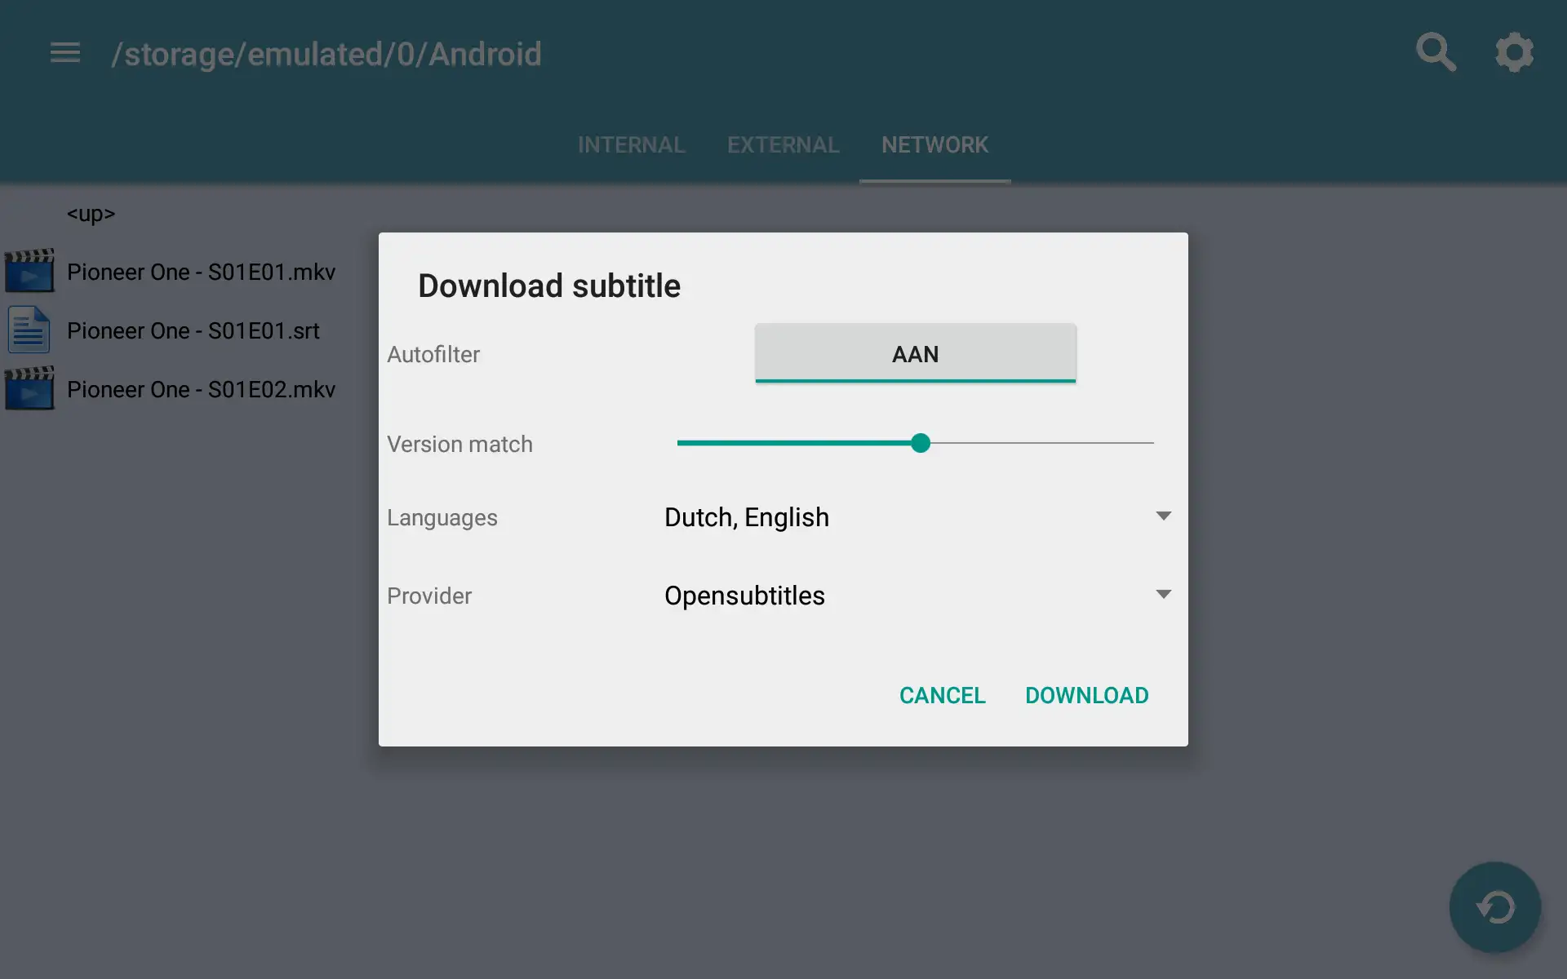
Task: Switch to the INTERNAL tab
Action: [631, 145]
